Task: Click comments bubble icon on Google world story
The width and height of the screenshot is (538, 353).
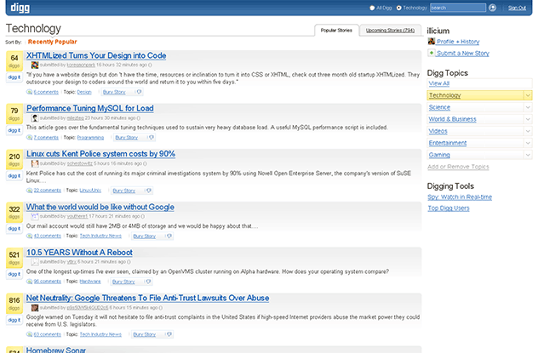Action: tap(30, 236)
